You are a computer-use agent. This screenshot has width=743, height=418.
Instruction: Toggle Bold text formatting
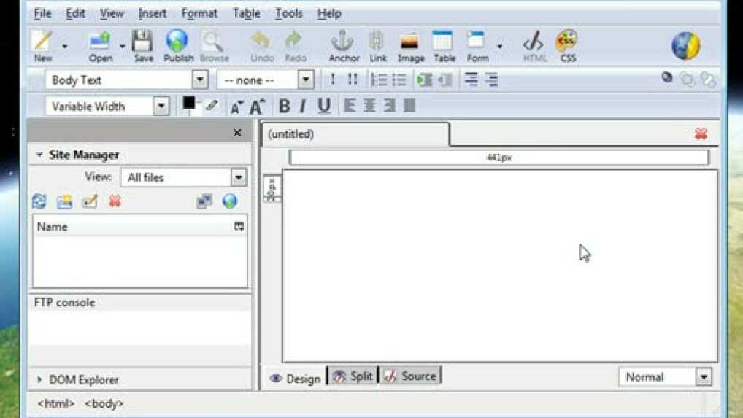click(285, 106)
